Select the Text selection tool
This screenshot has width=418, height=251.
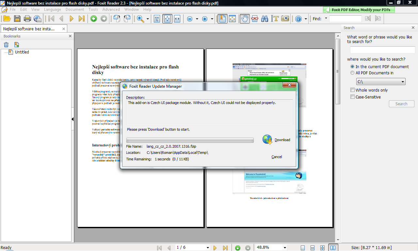click(x=275, y=19)
